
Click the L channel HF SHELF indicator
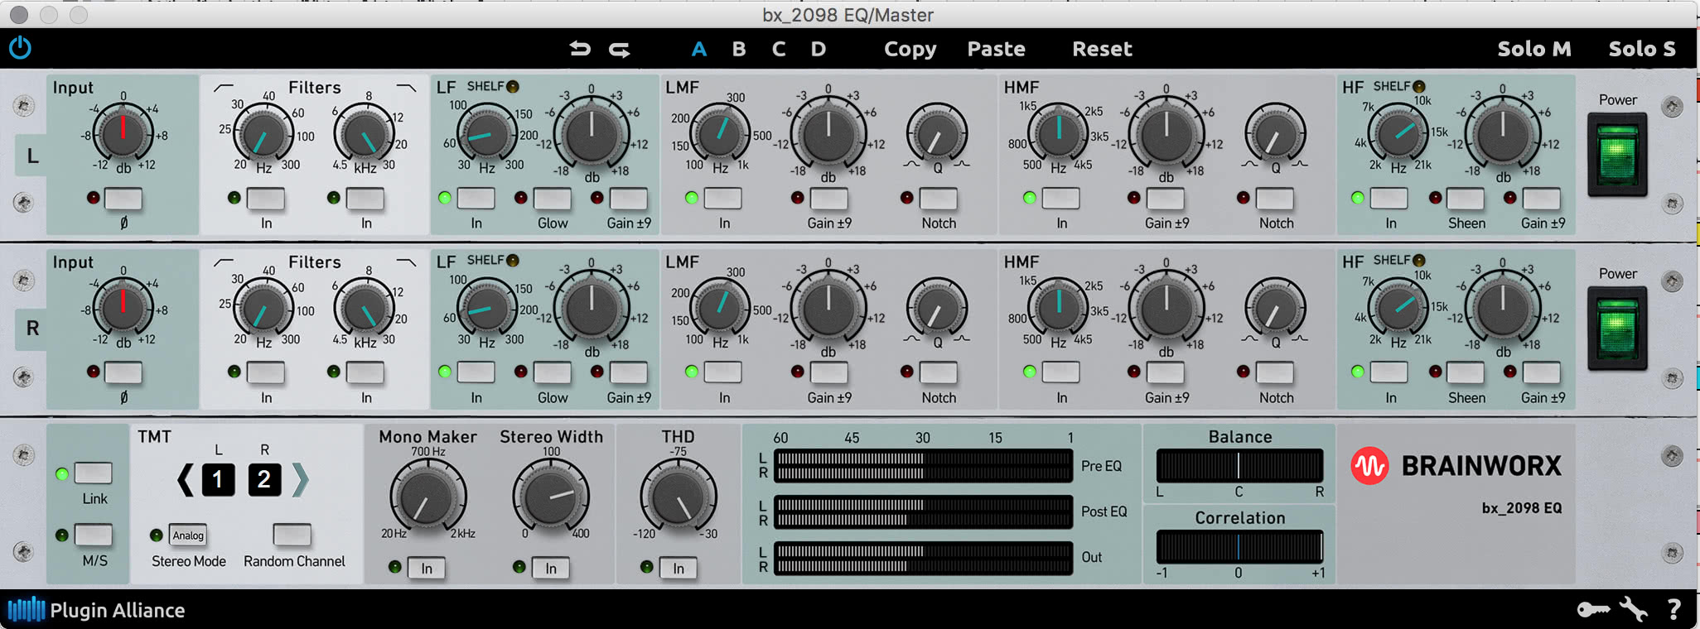click(1419, 86)
